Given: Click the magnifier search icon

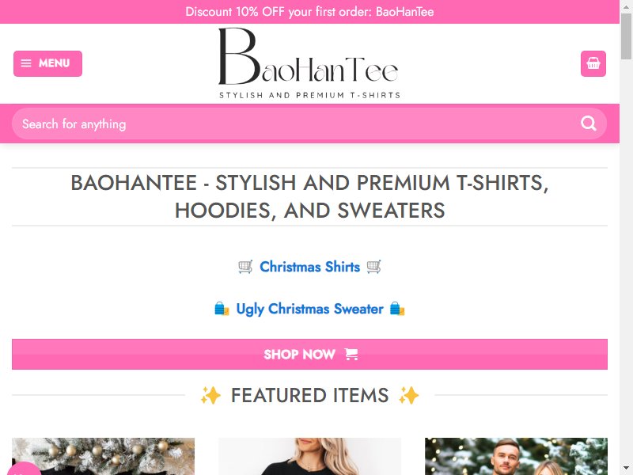Looking at the screenshot, I should coord(589,123).
